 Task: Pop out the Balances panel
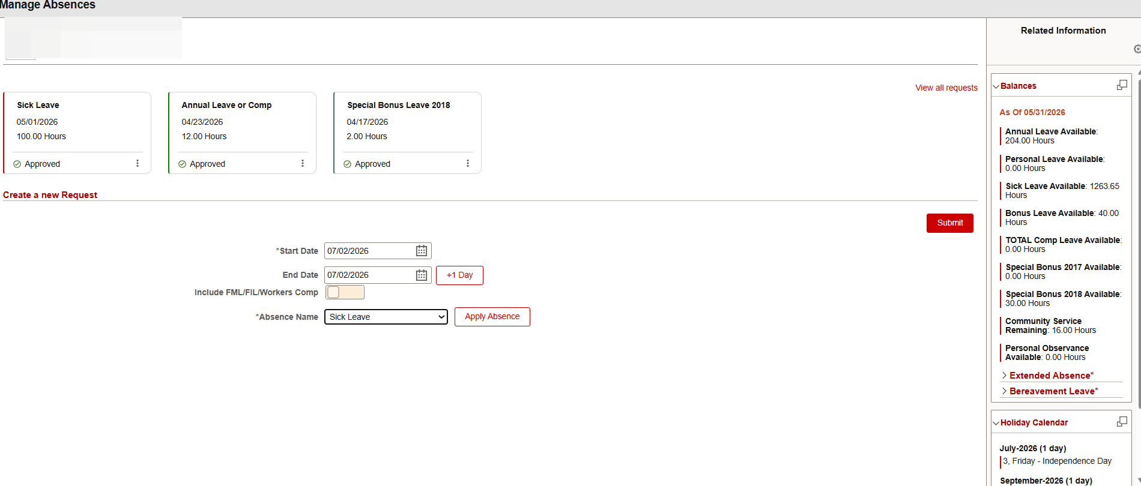point(1122,85)
